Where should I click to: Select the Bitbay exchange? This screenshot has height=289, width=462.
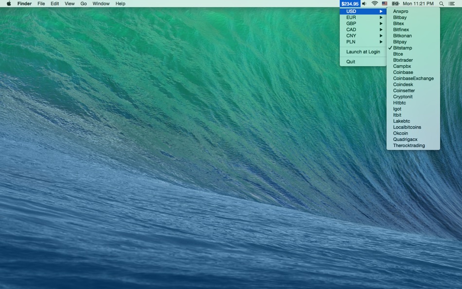[413, 18]
